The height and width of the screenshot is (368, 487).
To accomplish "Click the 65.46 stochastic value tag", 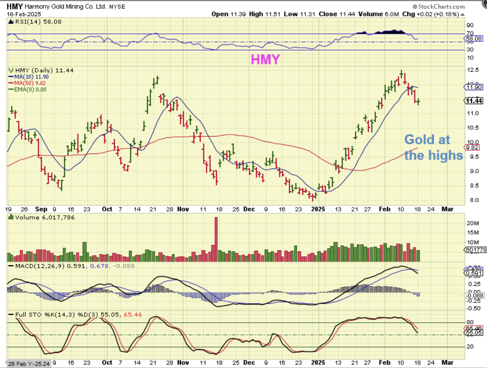I will point(474,328).
